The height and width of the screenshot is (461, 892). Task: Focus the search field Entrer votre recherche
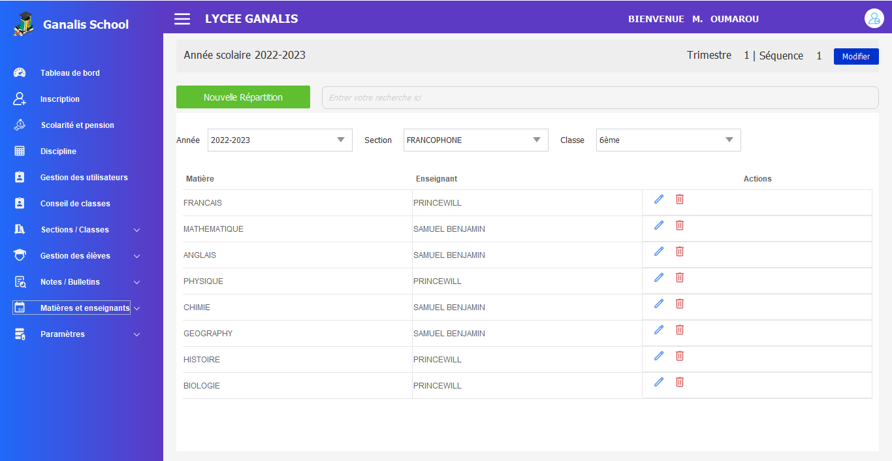pyautogui.click(x=600, y=97)
